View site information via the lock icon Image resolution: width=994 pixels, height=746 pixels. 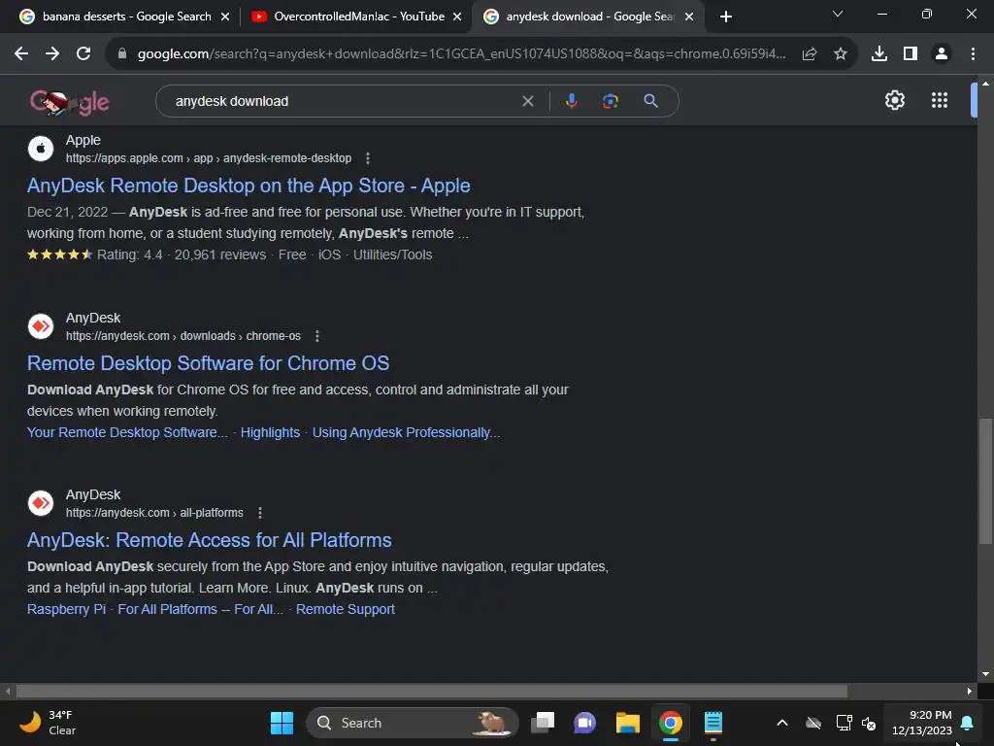pos(122,54)
